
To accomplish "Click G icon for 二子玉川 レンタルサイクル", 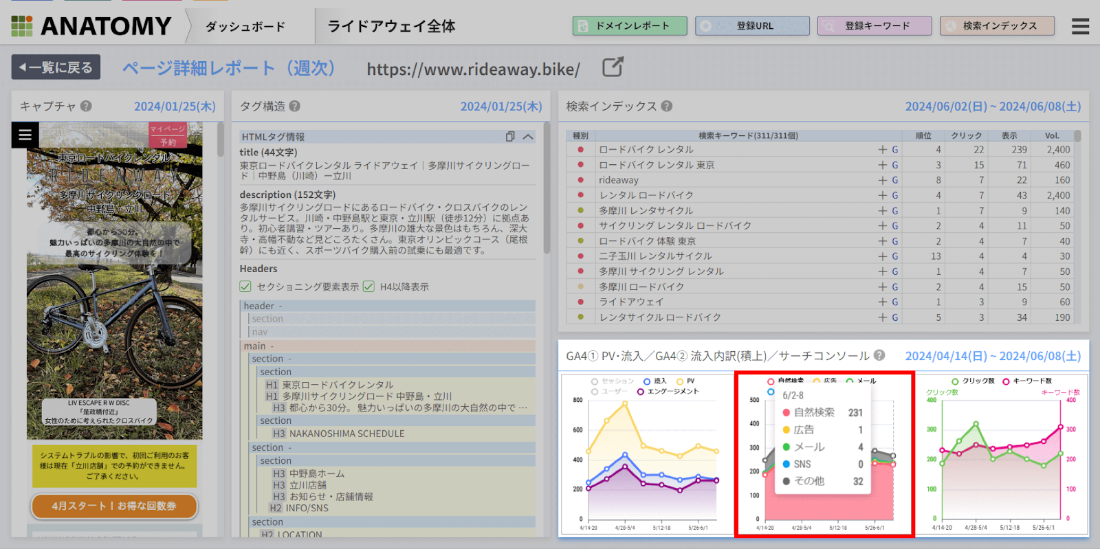I will point(895,256).
